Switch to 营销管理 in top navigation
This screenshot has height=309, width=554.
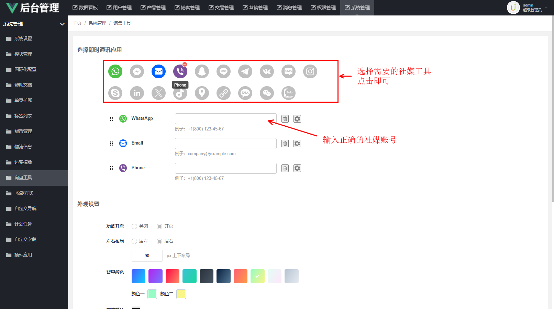tap(255, 8)
